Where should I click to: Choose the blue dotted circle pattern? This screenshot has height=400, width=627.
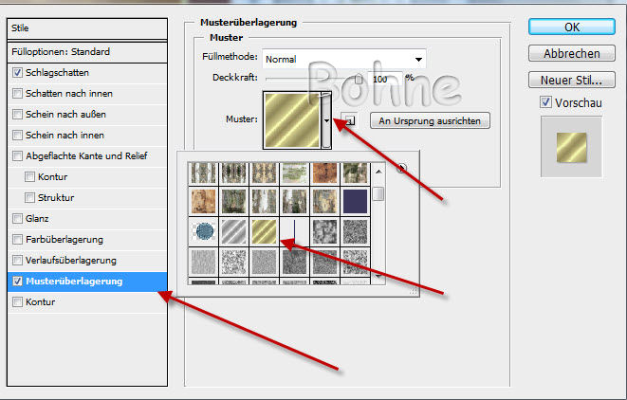coord(204,232)
